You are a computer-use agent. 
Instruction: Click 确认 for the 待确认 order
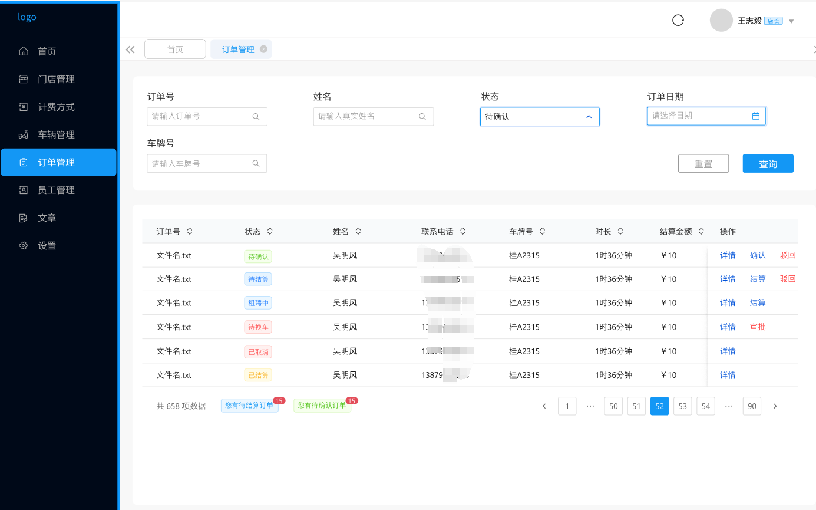point(758,255)
